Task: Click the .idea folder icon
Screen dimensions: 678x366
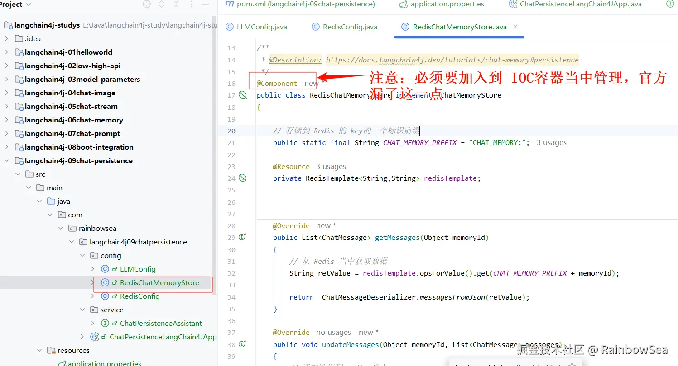Action: 19,38
